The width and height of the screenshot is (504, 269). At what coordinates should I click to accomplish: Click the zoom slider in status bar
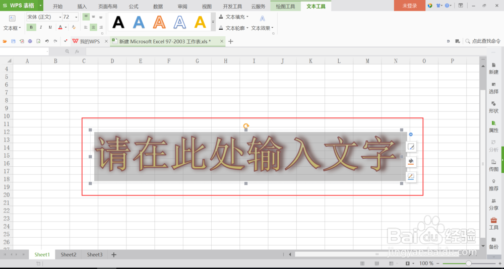(x=469, y=263)
